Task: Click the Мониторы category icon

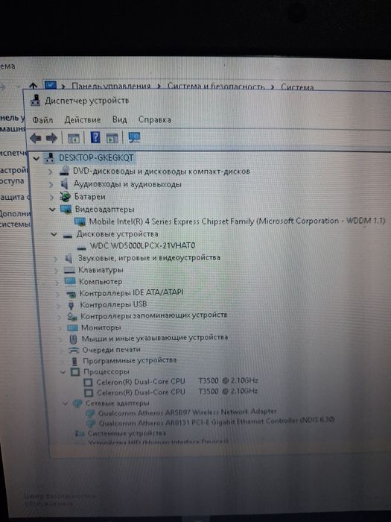Action: 72,328
